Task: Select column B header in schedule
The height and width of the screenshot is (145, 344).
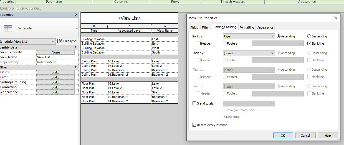Action: 129,26
